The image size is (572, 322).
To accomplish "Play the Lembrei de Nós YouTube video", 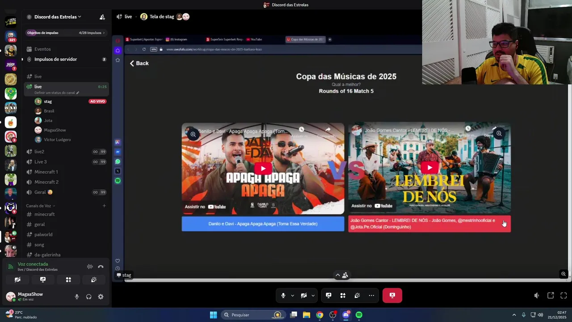I will (x=429, y=168).
